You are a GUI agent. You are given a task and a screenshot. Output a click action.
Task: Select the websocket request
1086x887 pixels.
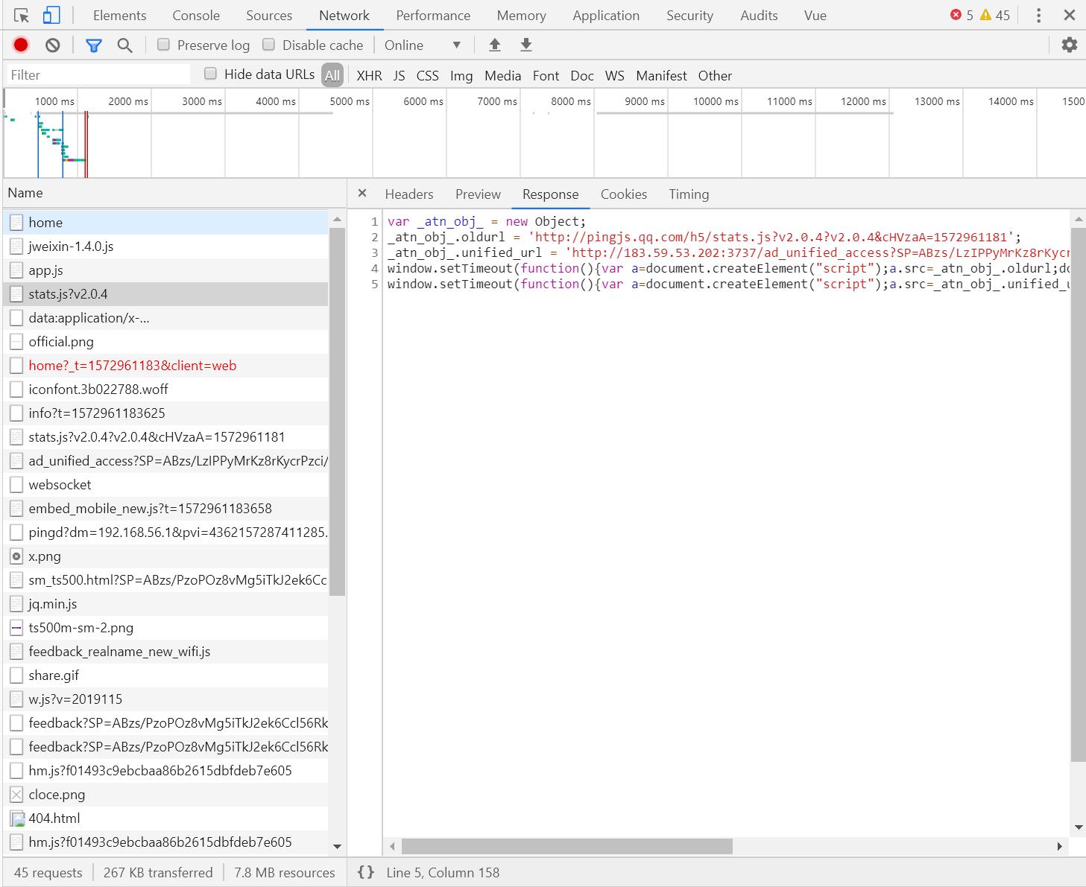(x=60, y=485)
